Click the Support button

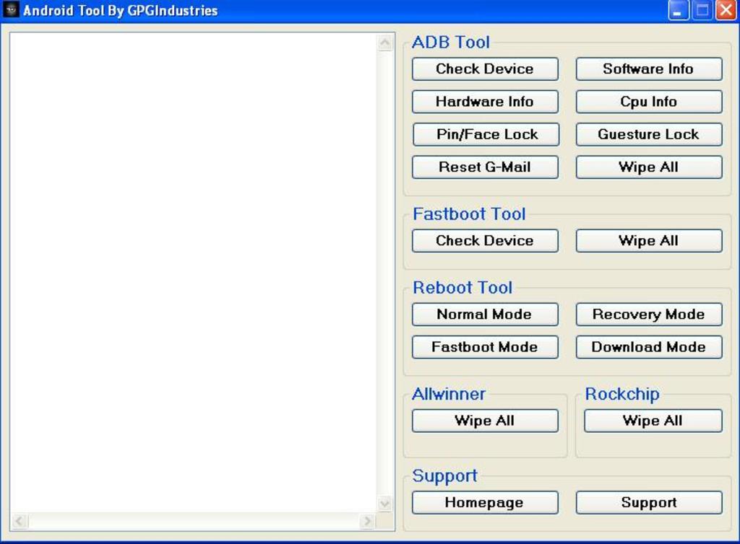649,503
